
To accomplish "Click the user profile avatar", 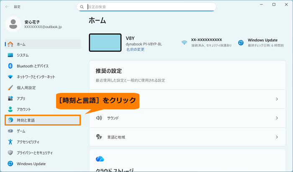I will click(x=13, y=24).
